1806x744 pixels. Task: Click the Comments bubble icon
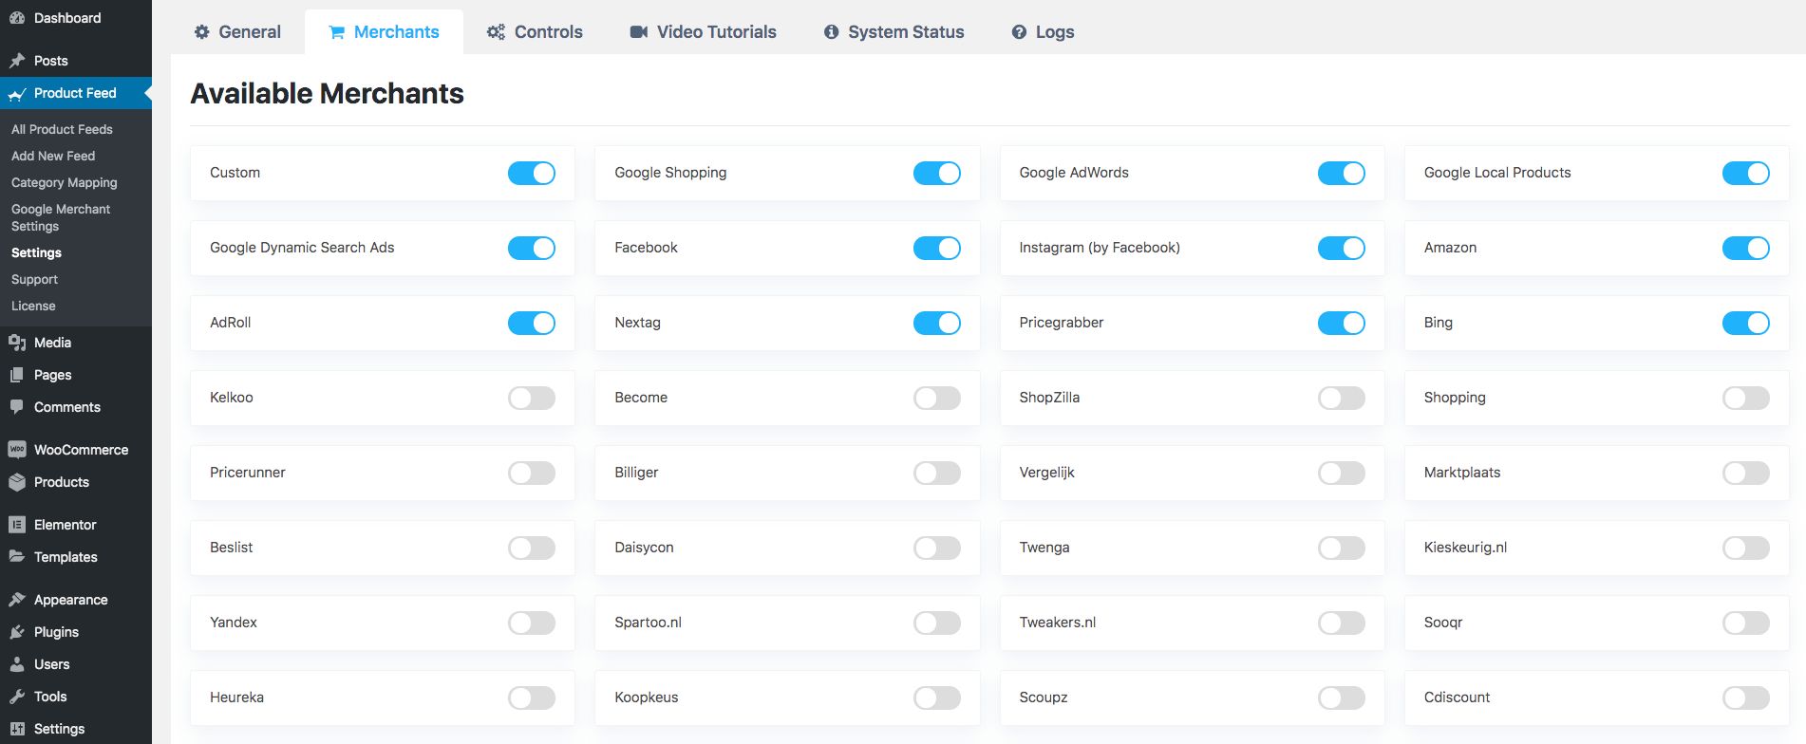pyautogui.click(x=17, y=407)
